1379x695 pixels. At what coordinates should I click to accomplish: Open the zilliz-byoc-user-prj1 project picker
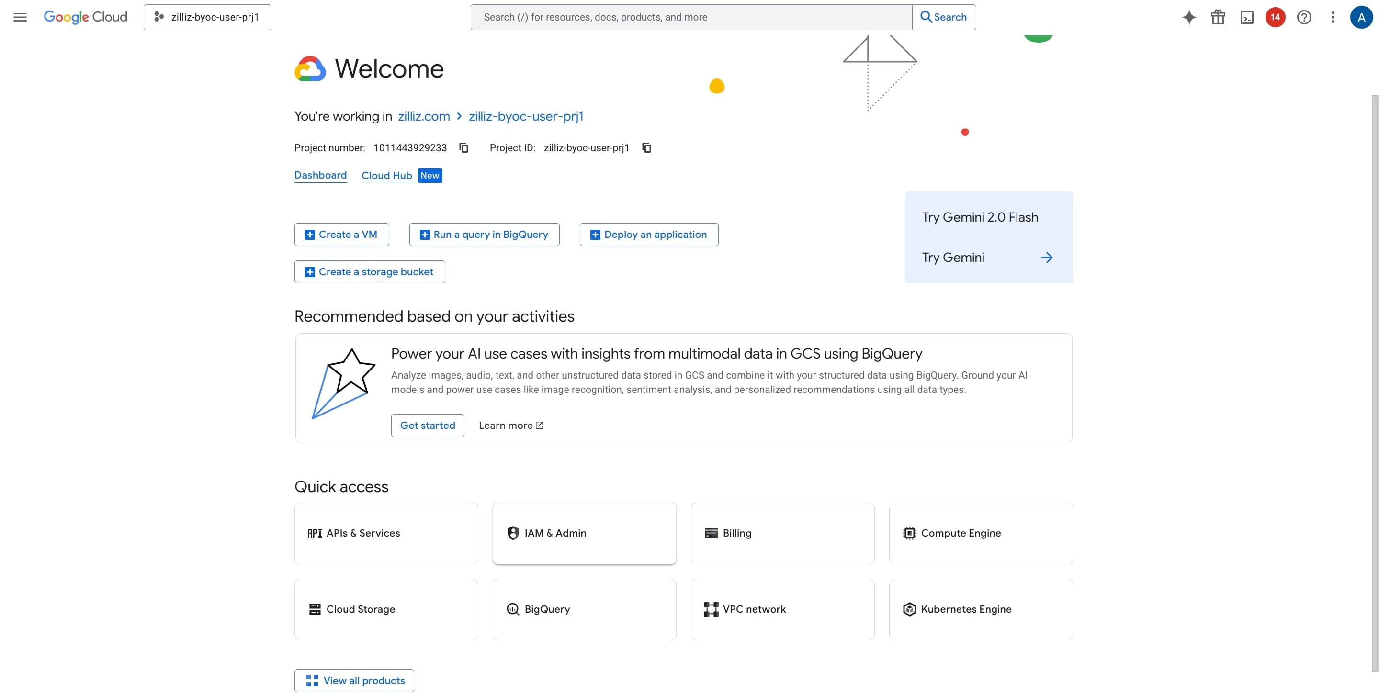click(207, 17)
